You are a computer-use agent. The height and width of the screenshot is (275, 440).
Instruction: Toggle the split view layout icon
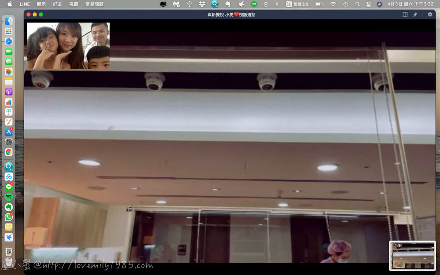(405, 15)
